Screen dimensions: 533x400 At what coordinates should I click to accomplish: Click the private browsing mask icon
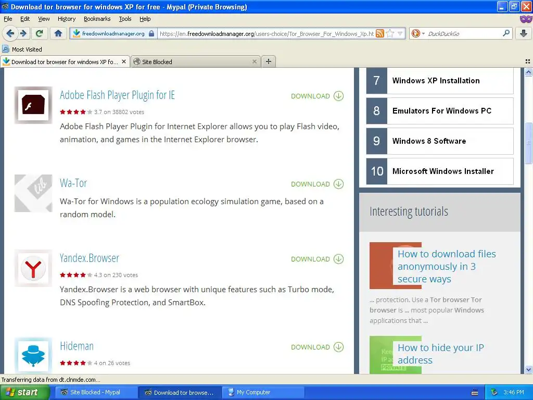point(526,19)
